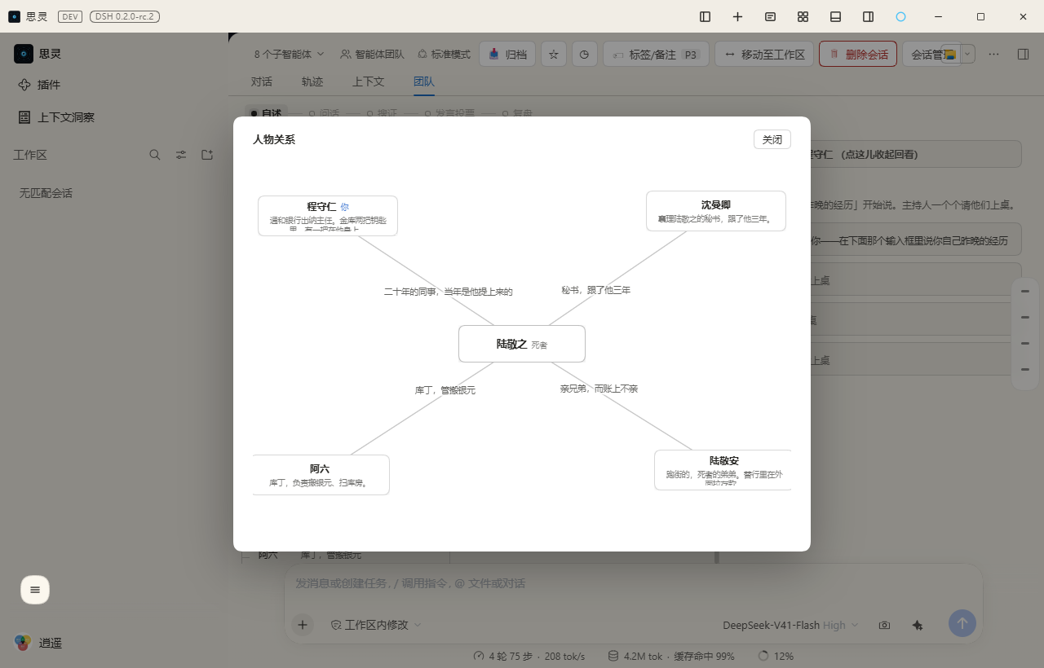Image resolution: width=1044 pixels, height=668 pixels.
Task: Select the 团队 tab
Action: pos(424,81)
